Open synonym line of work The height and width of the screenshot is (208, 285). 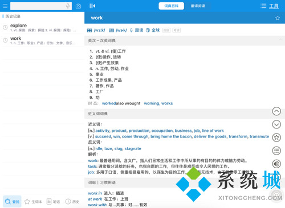tap(213, 131)
